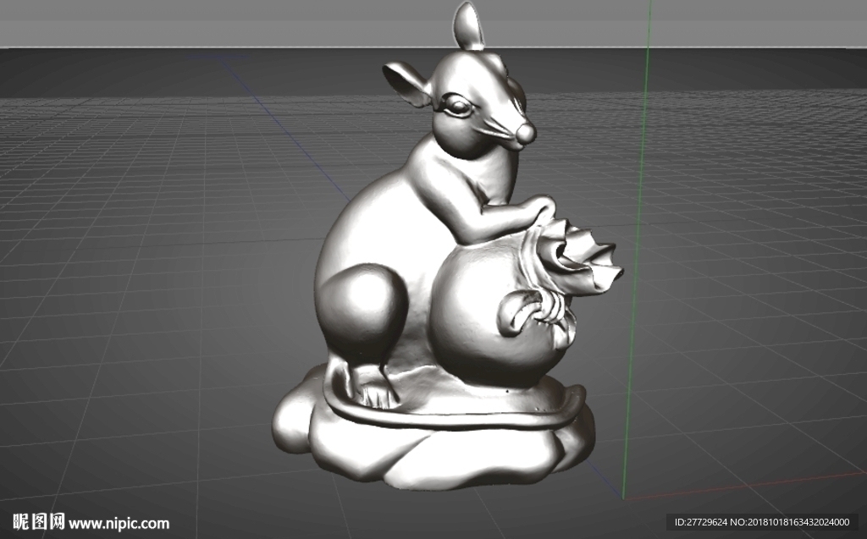The width and height of the screenshot is (867, 539).
Task: Select the red horizontal axis line
Action: (745, 486)
